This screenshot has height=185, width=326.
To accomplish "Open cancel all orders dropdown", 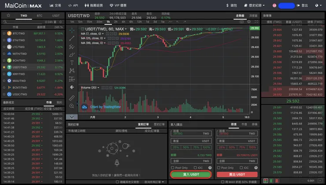I will (154, 182).
